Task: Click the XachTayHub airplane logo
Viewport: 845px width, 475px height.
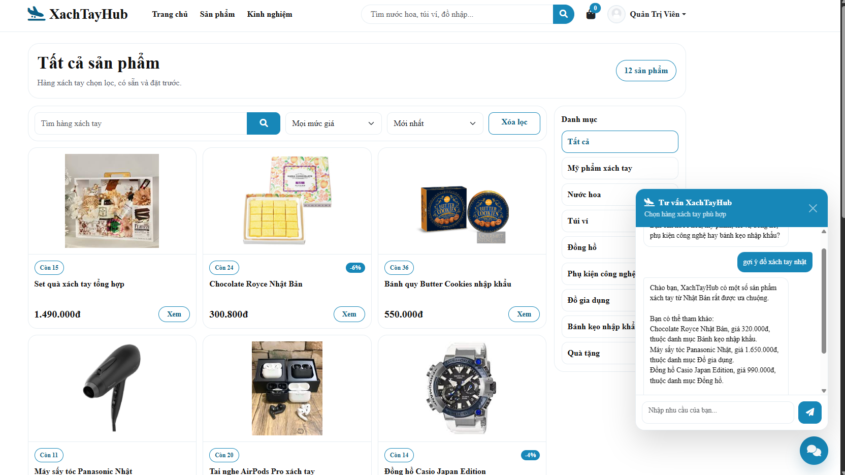Action: pos(36,14)
